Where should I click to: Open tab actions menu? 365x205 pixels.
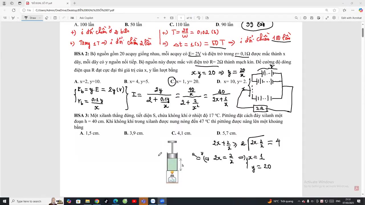pyautogui.click(x=20, y=3)
